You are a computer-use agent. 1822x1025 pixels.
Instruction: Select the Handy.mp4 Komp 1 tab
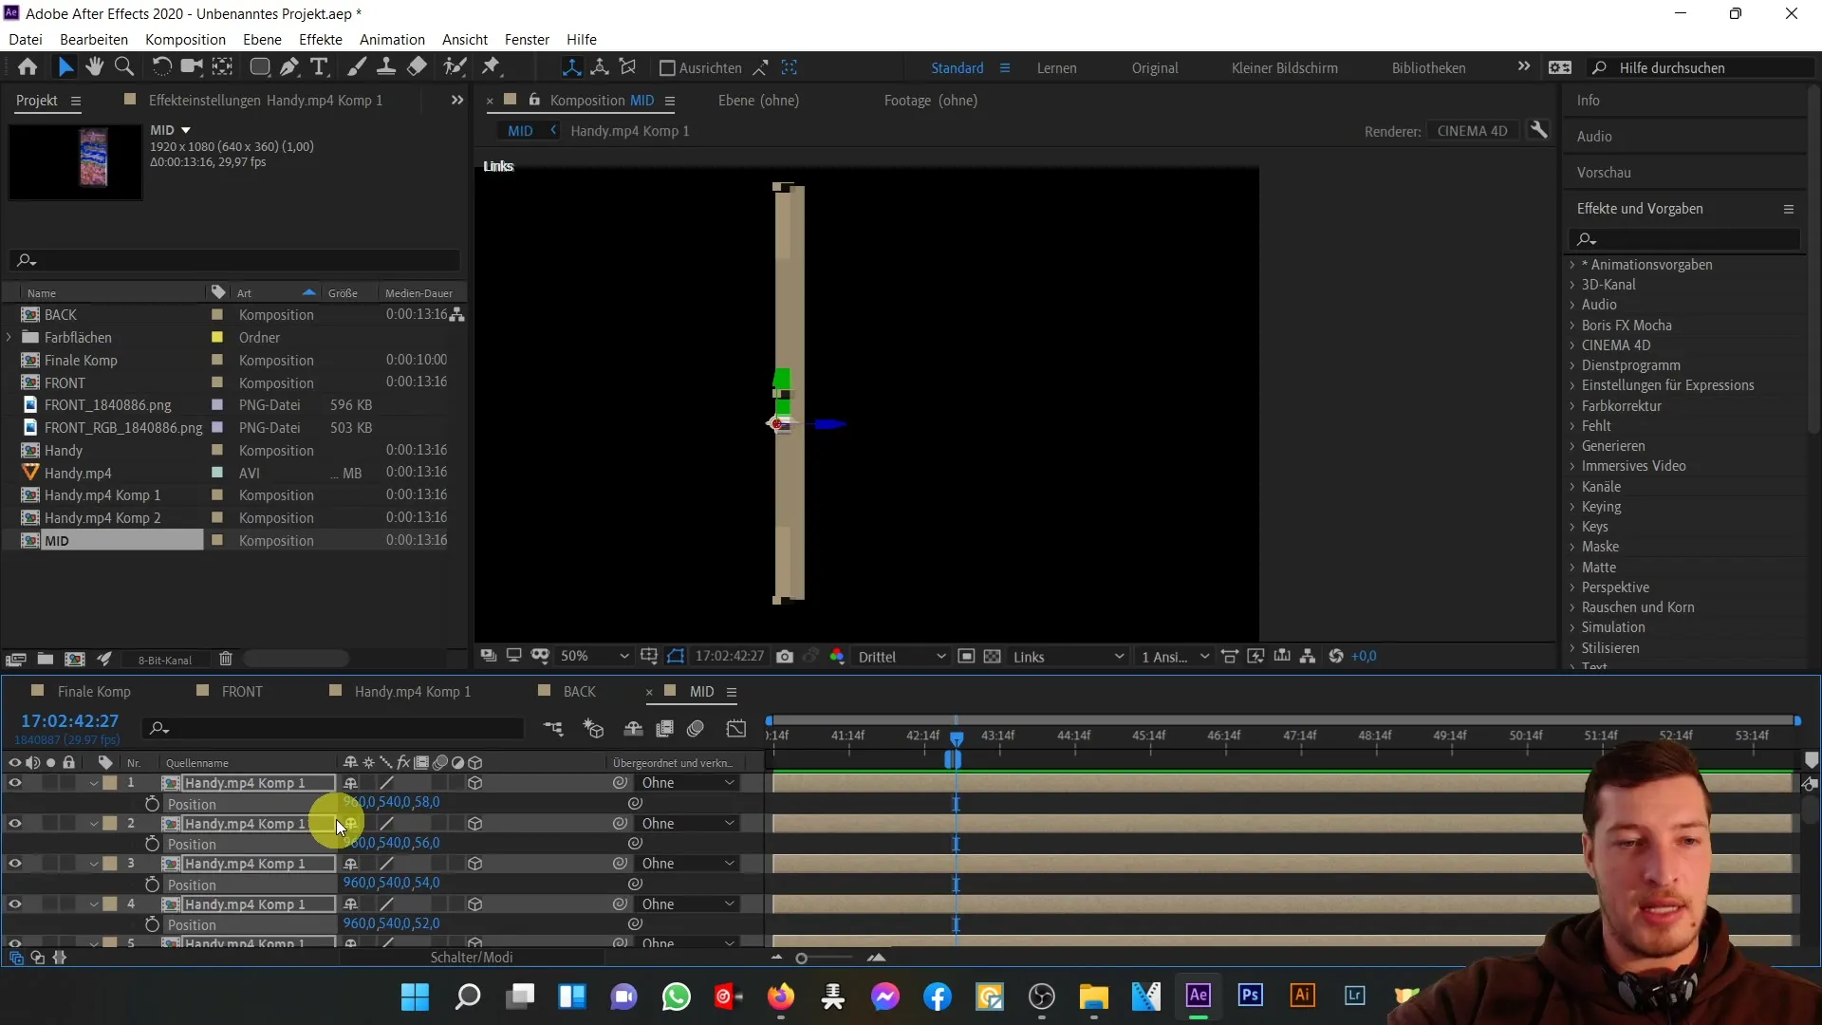tap(412, 690)
